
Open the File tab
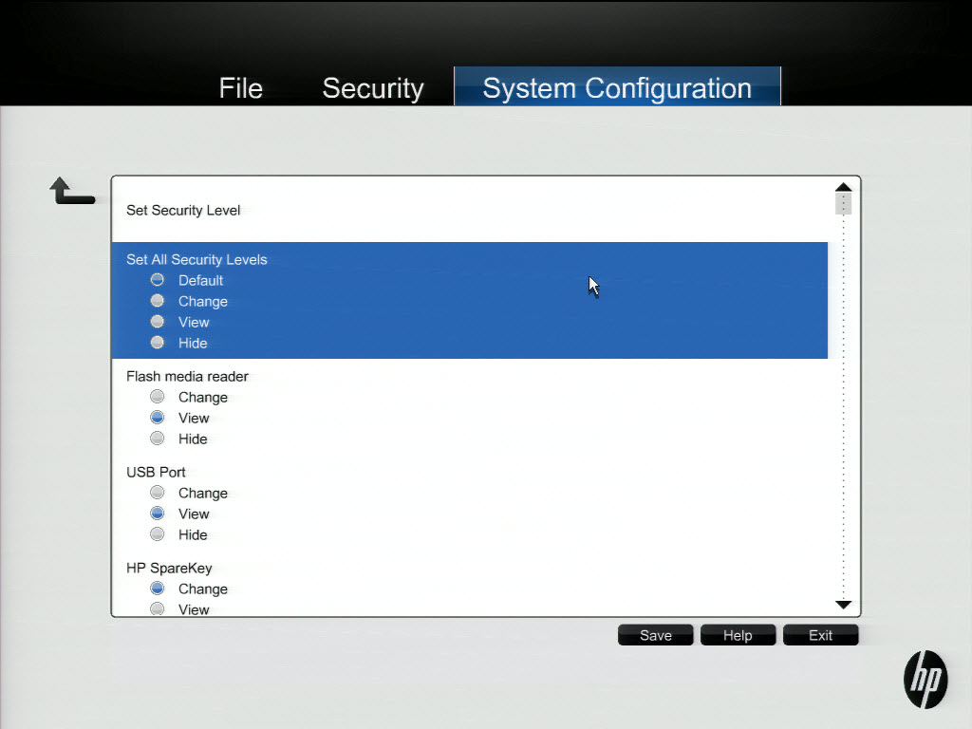pyautogui.click(x=240, y=88)
